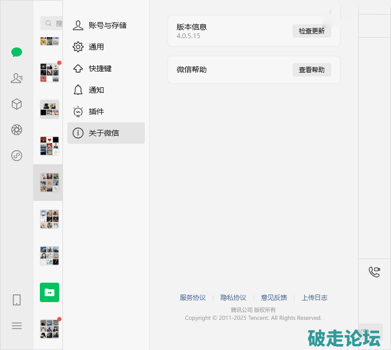
Task: Open the Favorites cube icon
Action: (17, 104)
